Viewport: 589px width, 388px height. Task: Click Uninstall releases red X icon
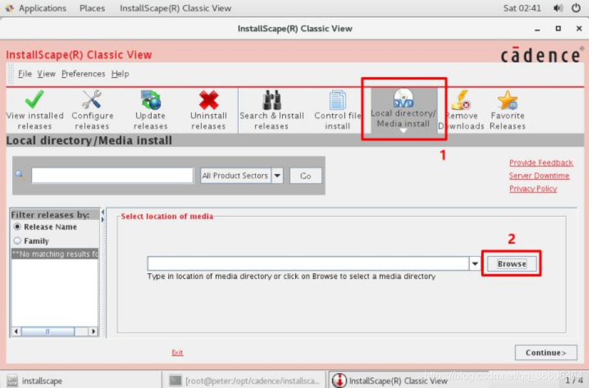(x=208, y=101)
